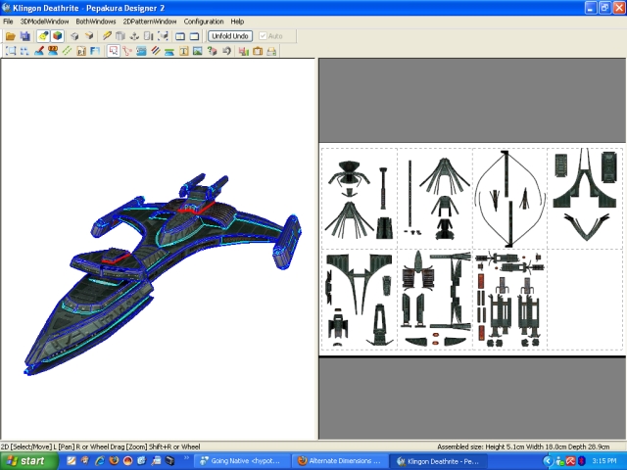Open the 2DPatternWindow menu
The height and width of the screenshot is (470, 627).
[x=150, y=22]
